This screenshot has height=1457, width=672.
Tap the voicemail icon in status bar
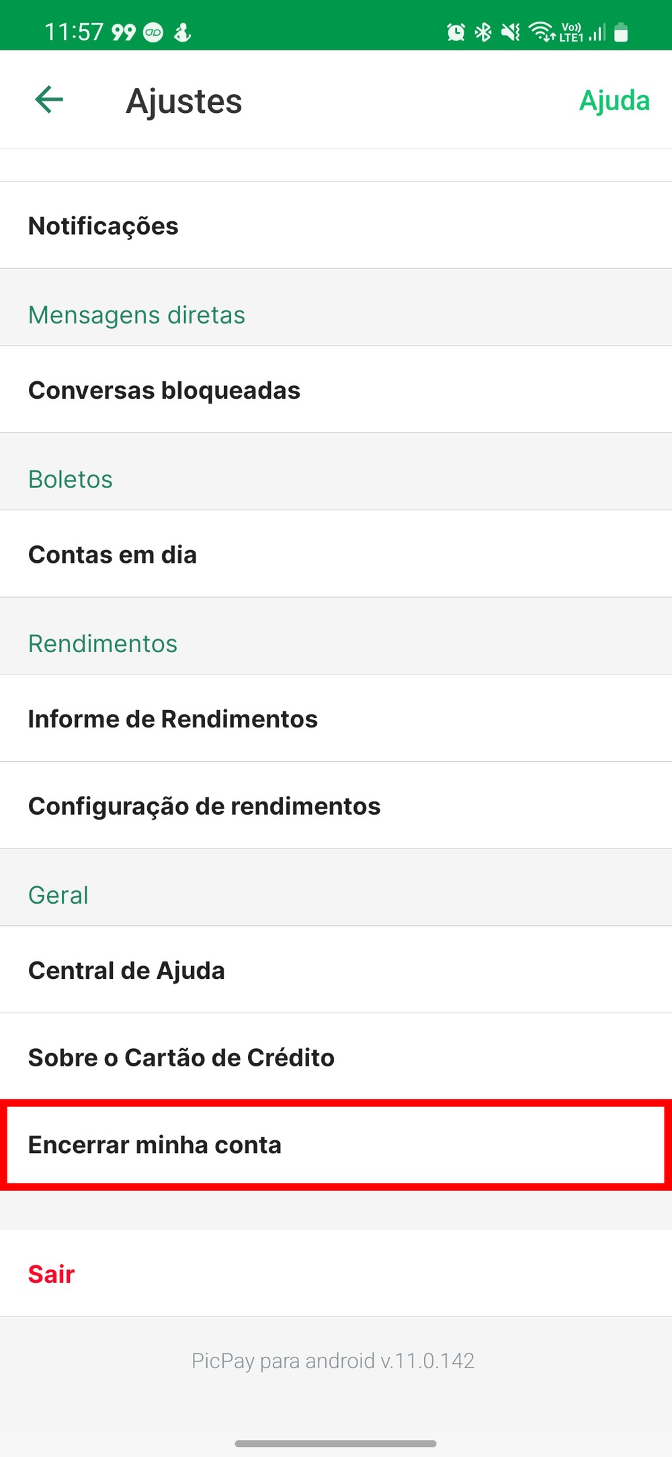[154, 32]
